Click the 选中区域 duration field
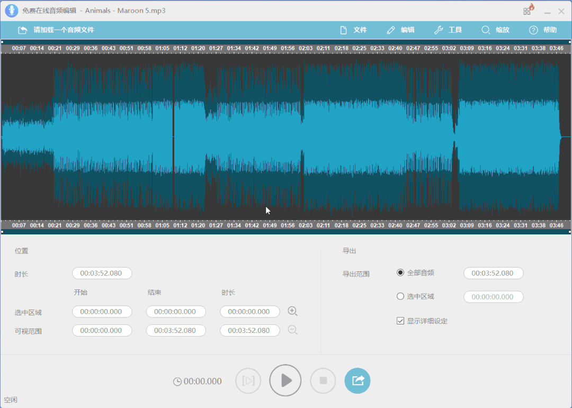Screen dimensions: 572x408 [x=249, y=312]
